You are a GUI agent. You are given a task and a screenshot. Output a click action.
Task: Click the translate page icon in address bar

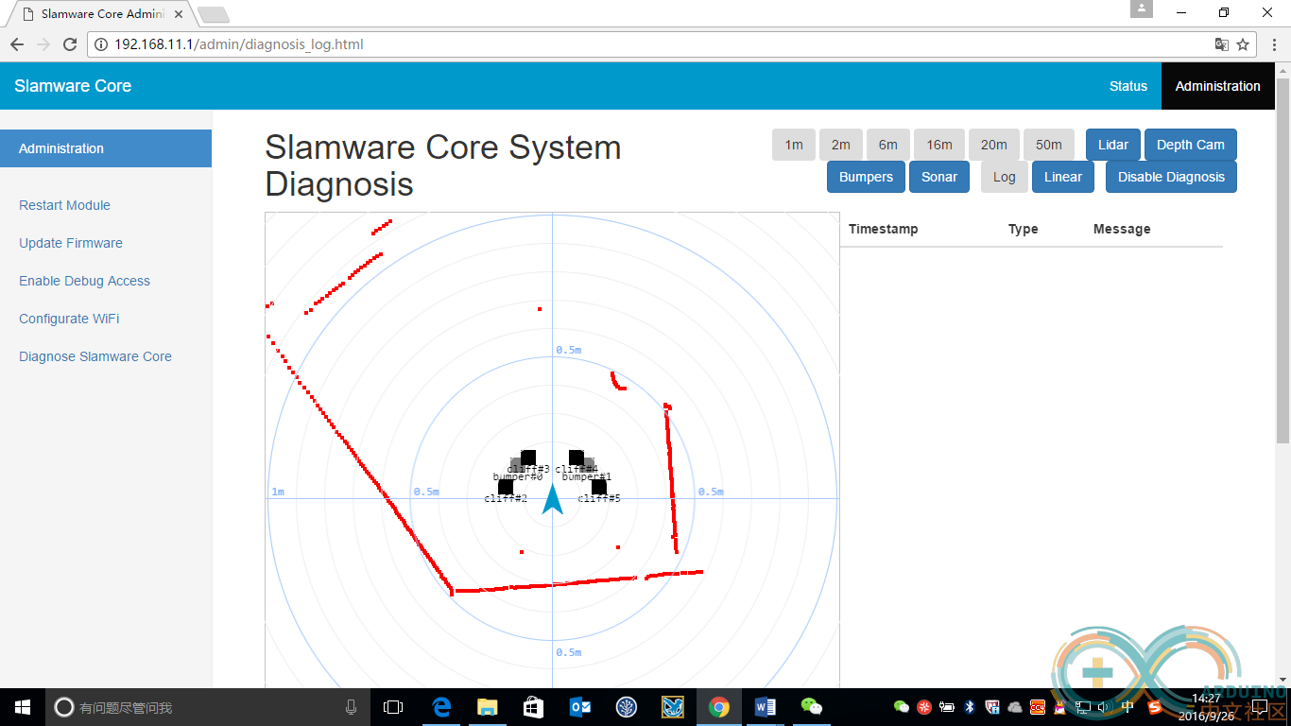1222,44
